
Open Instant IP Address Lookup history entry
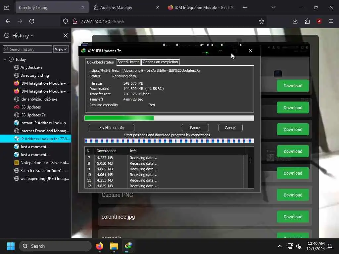36,123
